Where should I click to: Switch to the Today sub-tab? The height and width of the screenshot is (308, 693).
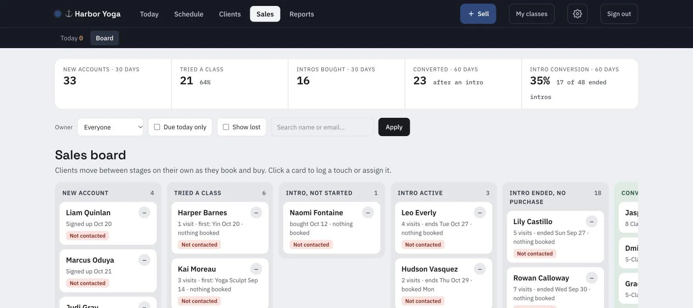click(x=71, y=38)
